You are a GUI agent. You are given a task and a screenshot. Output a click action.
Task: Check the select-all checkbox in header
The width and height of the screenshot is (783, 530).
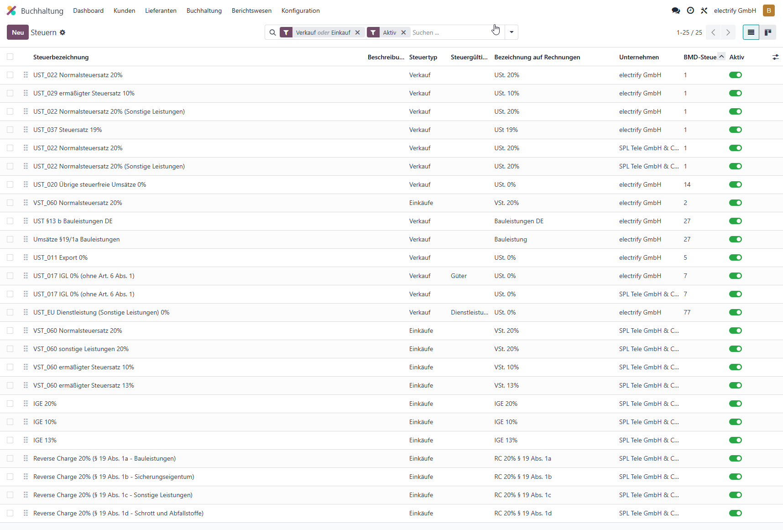click(x=10, y=57)
